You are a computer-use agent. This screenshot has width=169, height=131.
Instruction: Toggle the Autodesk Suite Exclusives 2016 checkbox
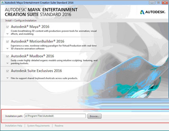(x=7, y=71)
